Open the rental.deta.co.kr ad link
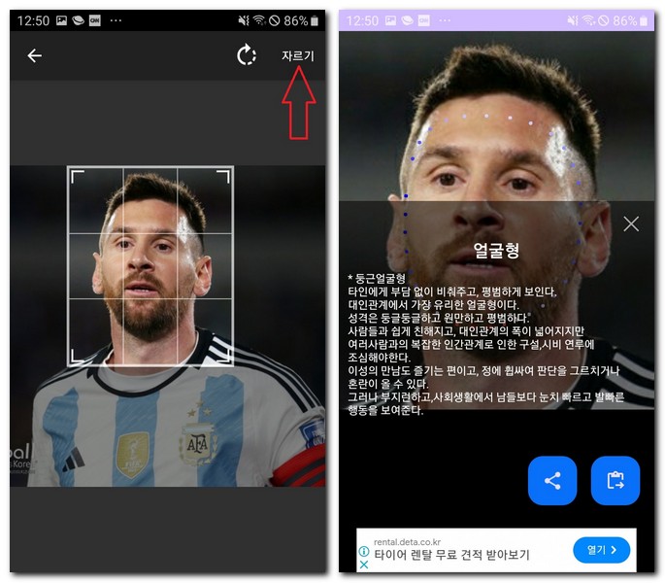 point(407,542)
